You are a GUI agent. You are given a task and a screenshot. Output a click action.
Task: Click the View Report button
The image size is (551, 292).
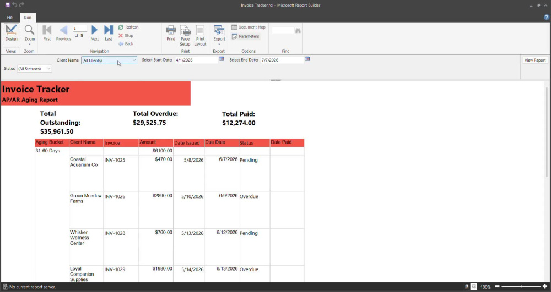(535, 60)
